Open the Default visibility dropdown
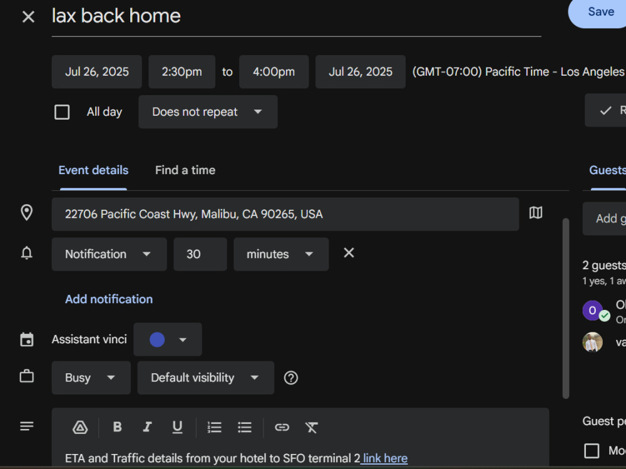Screen dimensions: 626x469 [205, 378]
